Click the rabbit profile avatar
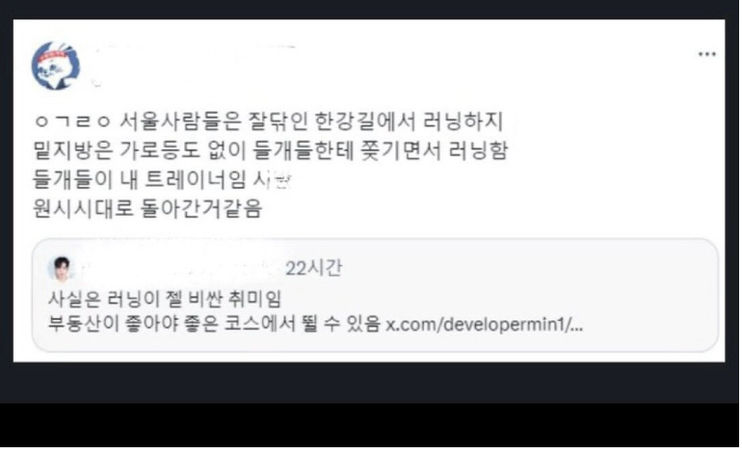 [56, 66]
